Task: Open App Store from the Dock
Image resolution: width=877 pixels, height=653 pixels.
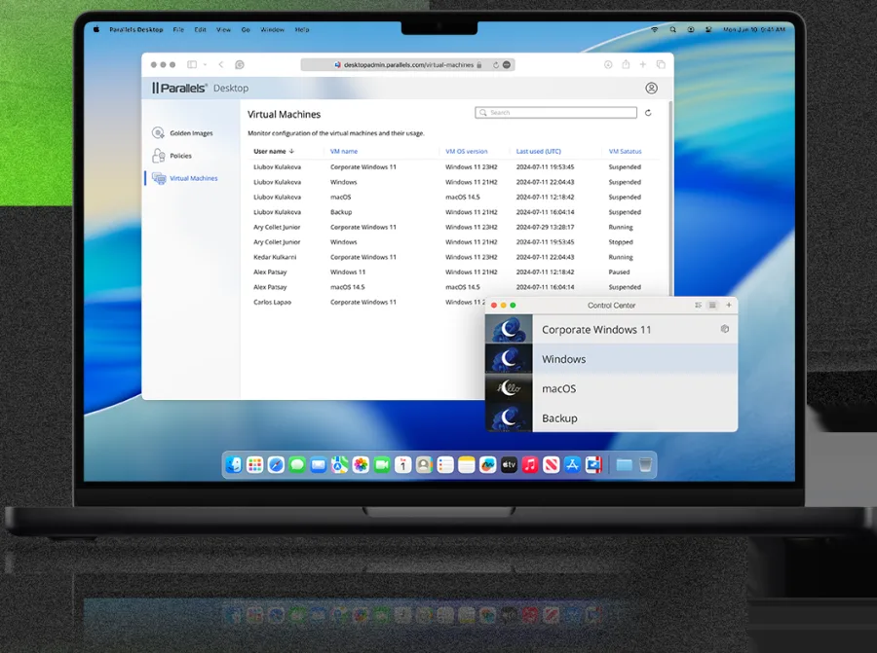Action: (x=572, y=465)
